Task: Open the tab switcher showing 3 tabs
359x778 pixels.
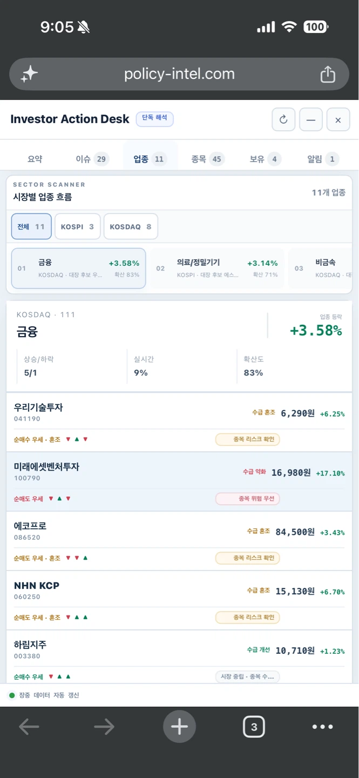Action: (254, 727)
